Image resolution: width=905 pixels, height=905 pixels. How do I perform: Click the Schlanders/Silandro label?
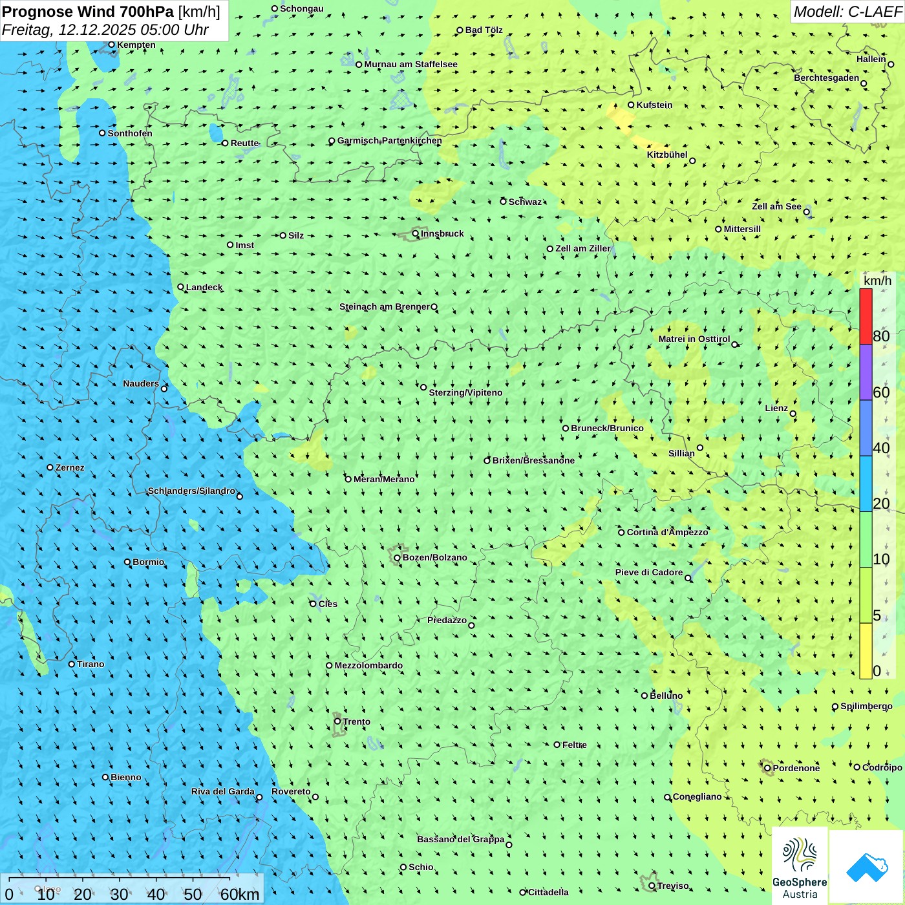191,491
